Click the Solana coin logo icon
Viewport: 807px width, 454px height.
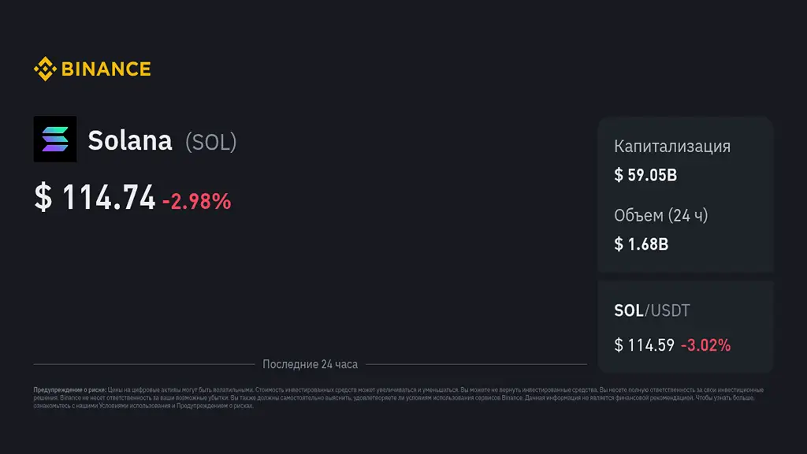(x=55, y=140)
